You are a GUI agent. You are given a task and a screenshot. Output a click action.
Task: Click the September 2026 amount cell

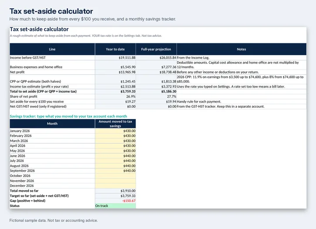pyautogui.click(x=115, y=171)
